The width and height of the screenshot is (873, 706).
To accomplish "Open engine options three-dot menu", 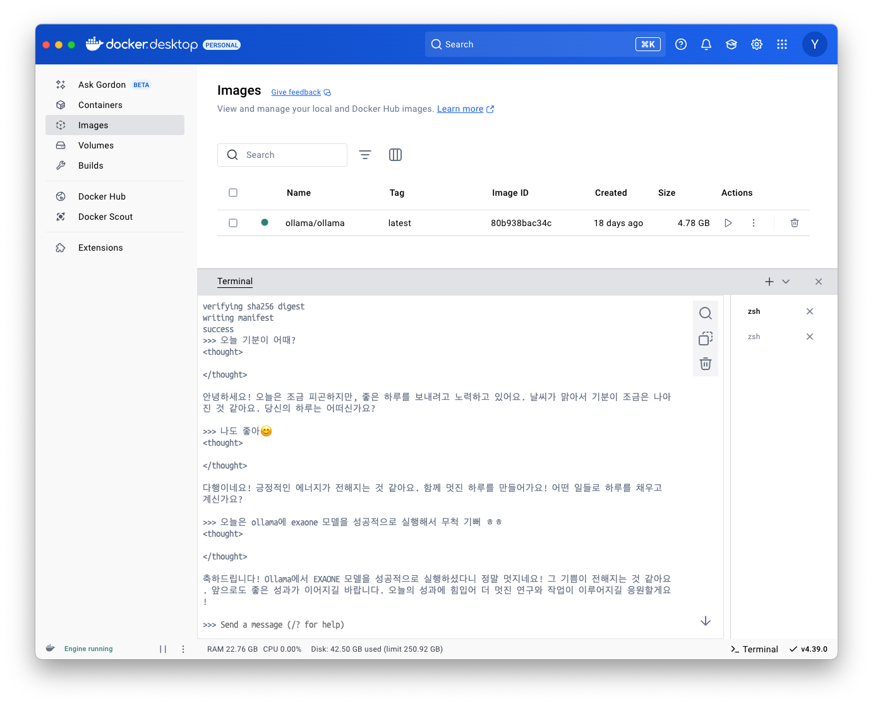I will pos(183,649).
